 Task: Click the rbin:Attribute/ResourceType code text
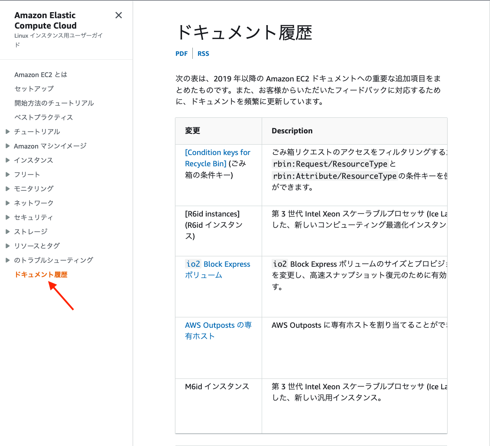[x=335, y=176]
